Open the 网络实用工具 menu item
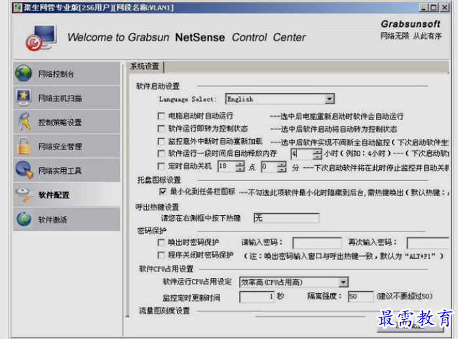The image size is (458, 339). click(x=67, y=170)
